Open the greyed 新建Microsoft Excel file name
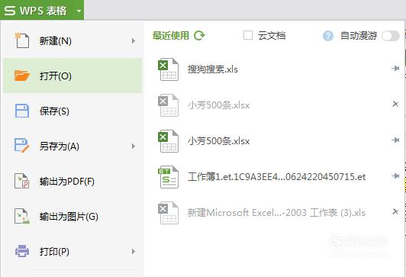The width and height of the screenshot is (406, 277). [x=276, y=213]
